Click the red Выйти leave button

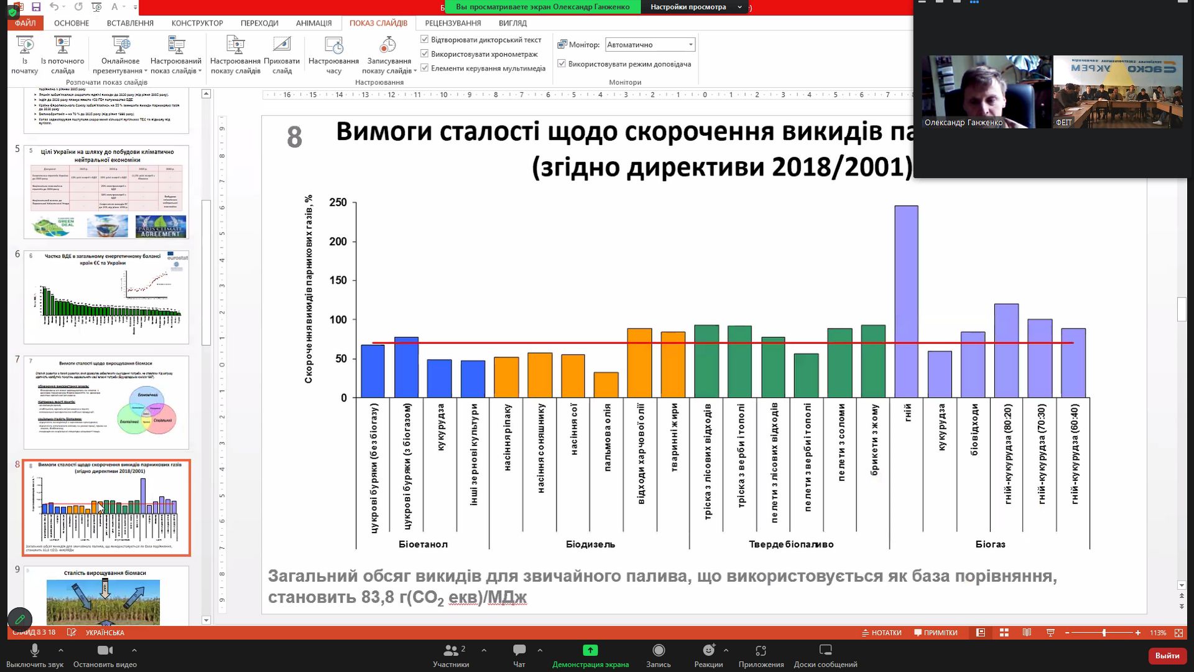[1167, 655]
